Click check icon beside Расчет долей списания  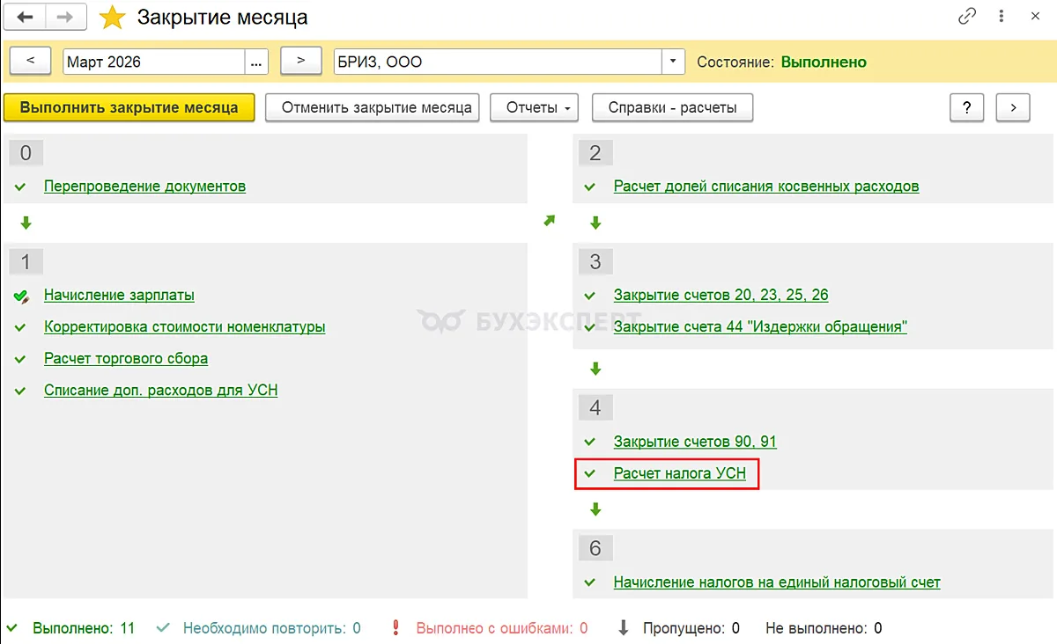coord(590,187)
